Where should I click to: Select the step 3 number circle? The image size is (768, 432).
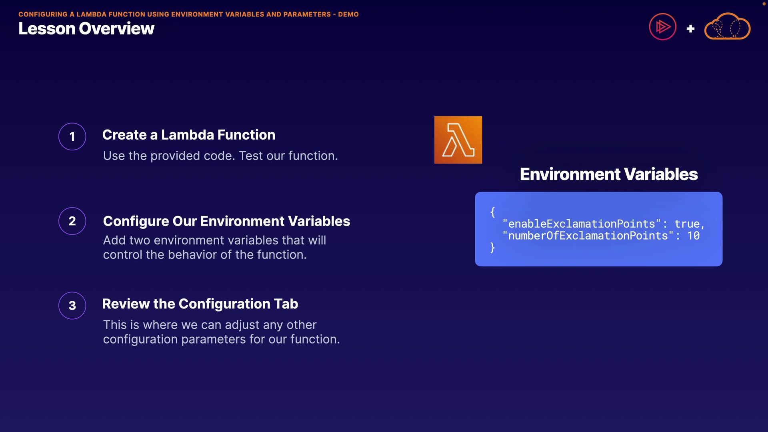click(x=72, y=306)
